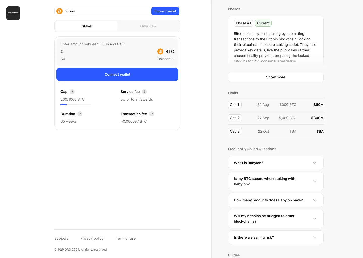This screenshot has height=258, width=363.
Task: Click the Cap 1 badge
Action: (235, 105)
